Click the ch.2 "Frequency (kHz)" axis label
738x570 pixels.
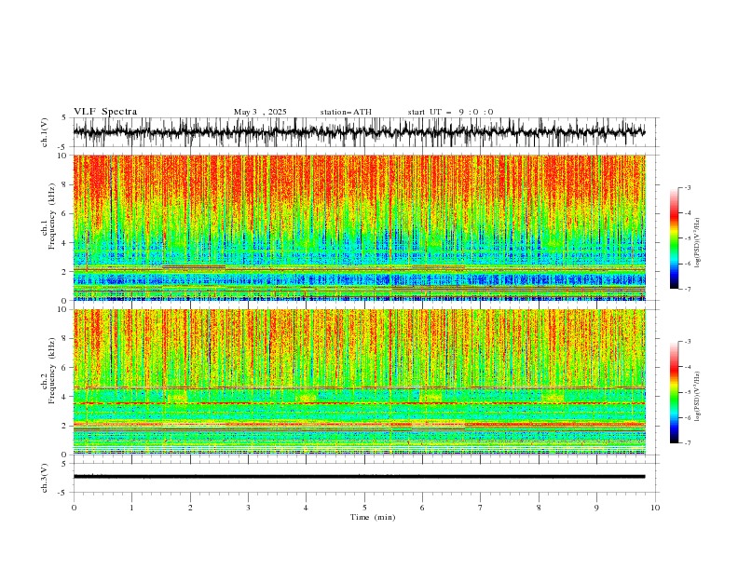(x=52, y=370)
